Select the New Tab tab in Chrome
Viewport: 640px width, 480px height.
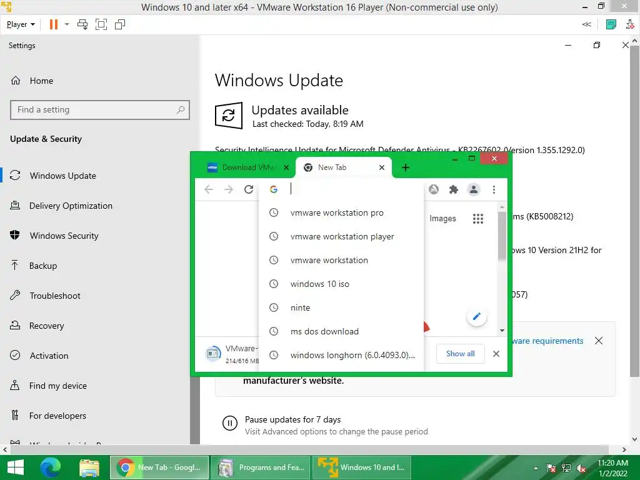343,167
